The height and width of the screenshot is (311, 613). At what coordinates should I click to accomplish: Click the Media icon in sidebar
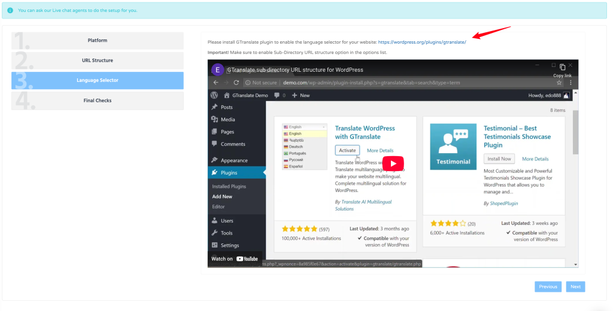tap(214, 120)
